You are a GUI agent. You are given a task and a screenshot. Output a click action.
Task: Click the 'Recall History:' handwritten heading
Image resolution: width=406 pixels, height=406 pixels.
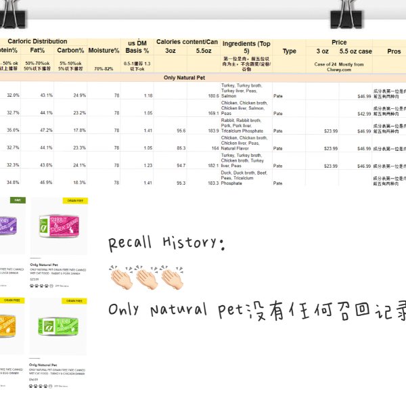[x=166, y=243]
